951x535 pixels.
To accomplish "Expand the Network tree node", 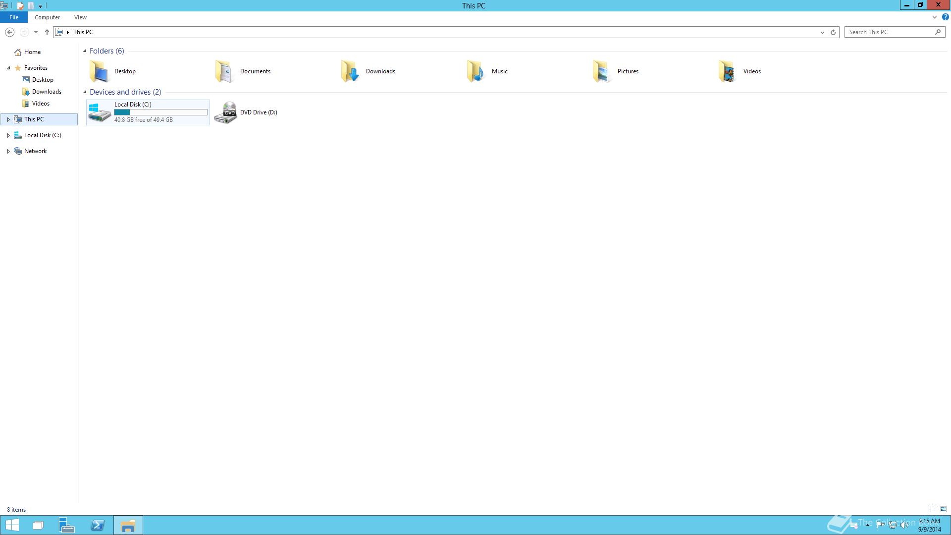I will (8, 151).
